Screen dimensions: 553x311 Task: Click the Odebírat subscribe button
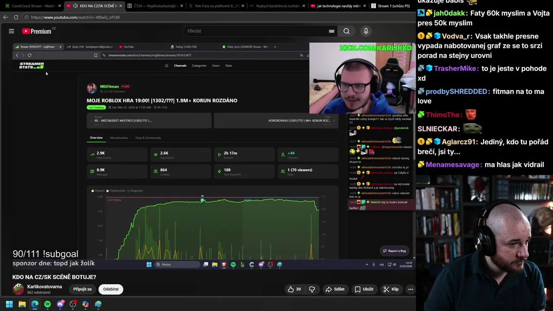pos(111,289)
